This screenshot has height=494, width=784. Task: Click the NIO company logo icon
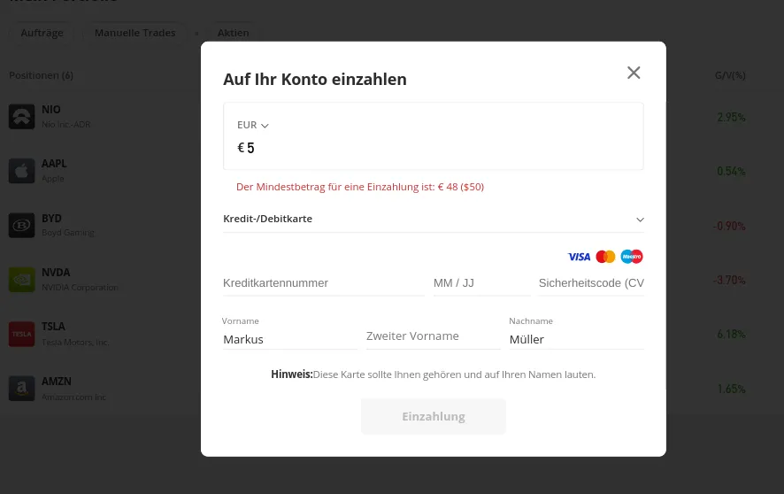pyautogui.click(x=21, y=117)
